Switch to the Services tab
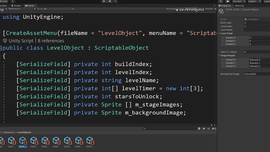Viewport: 270px width, 152px height. [x=239, y=5]
